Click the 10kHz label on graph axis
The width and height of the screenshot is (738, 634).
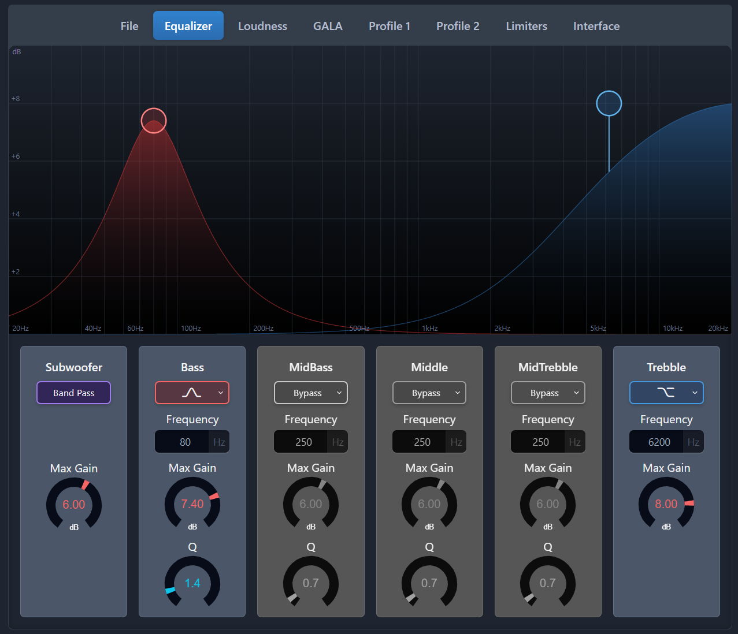pyautogui.click(x=673, y=328)
